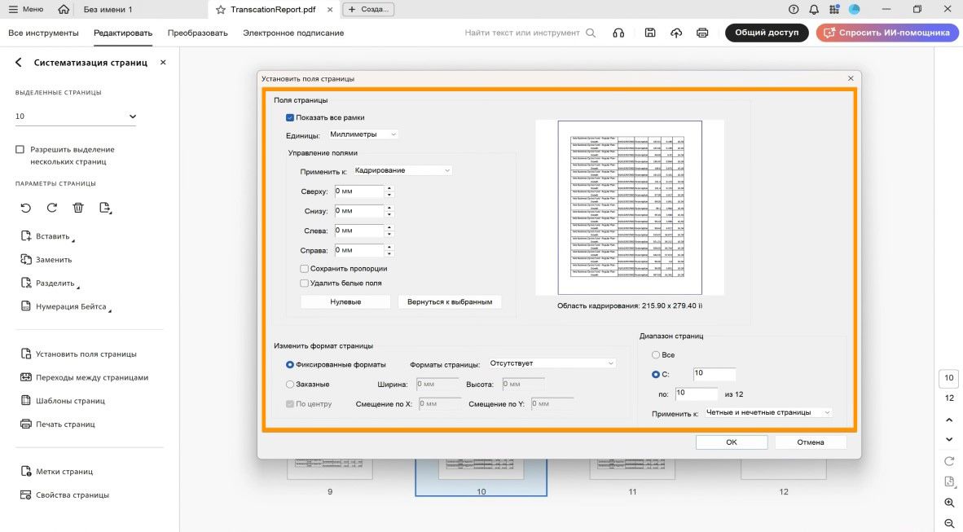
Task: Click the Print icon in toolbar
Action: (702, 33)
